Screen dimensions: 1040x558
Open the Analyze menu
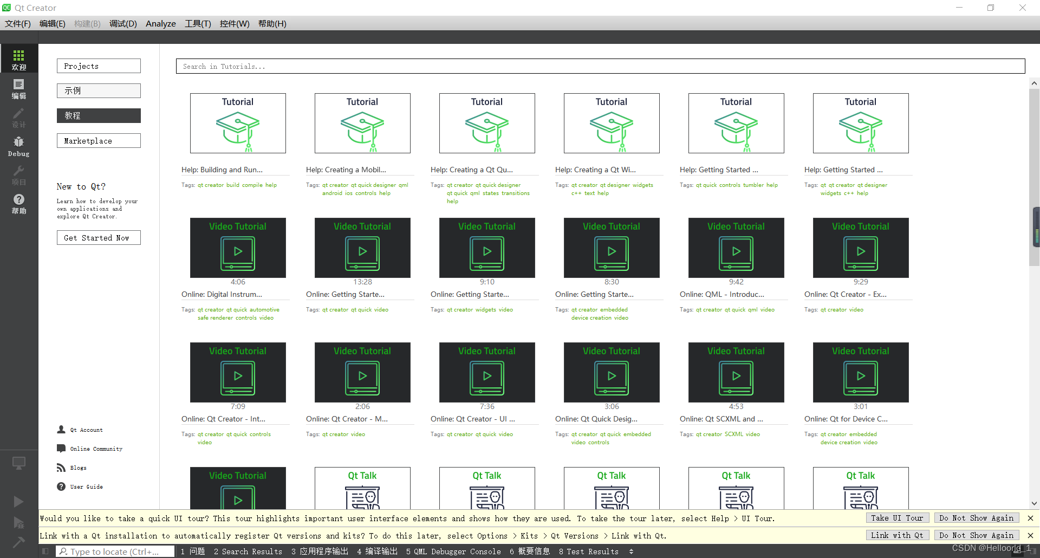pyautogui.click(x=161, y=23)
